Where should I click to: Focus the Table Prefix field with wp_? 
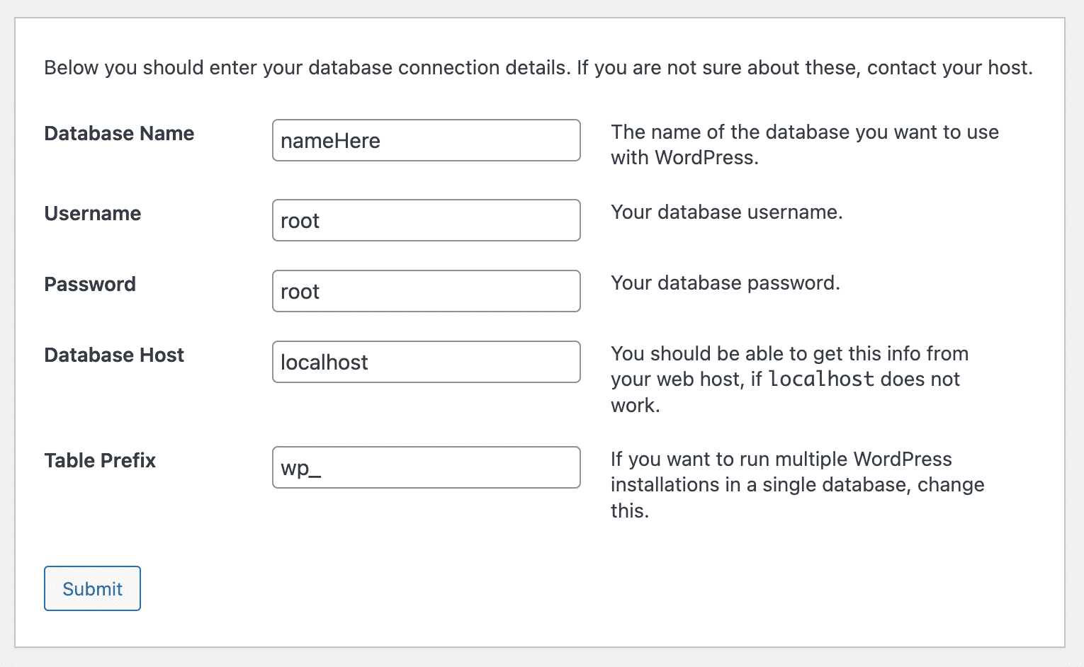426,467
